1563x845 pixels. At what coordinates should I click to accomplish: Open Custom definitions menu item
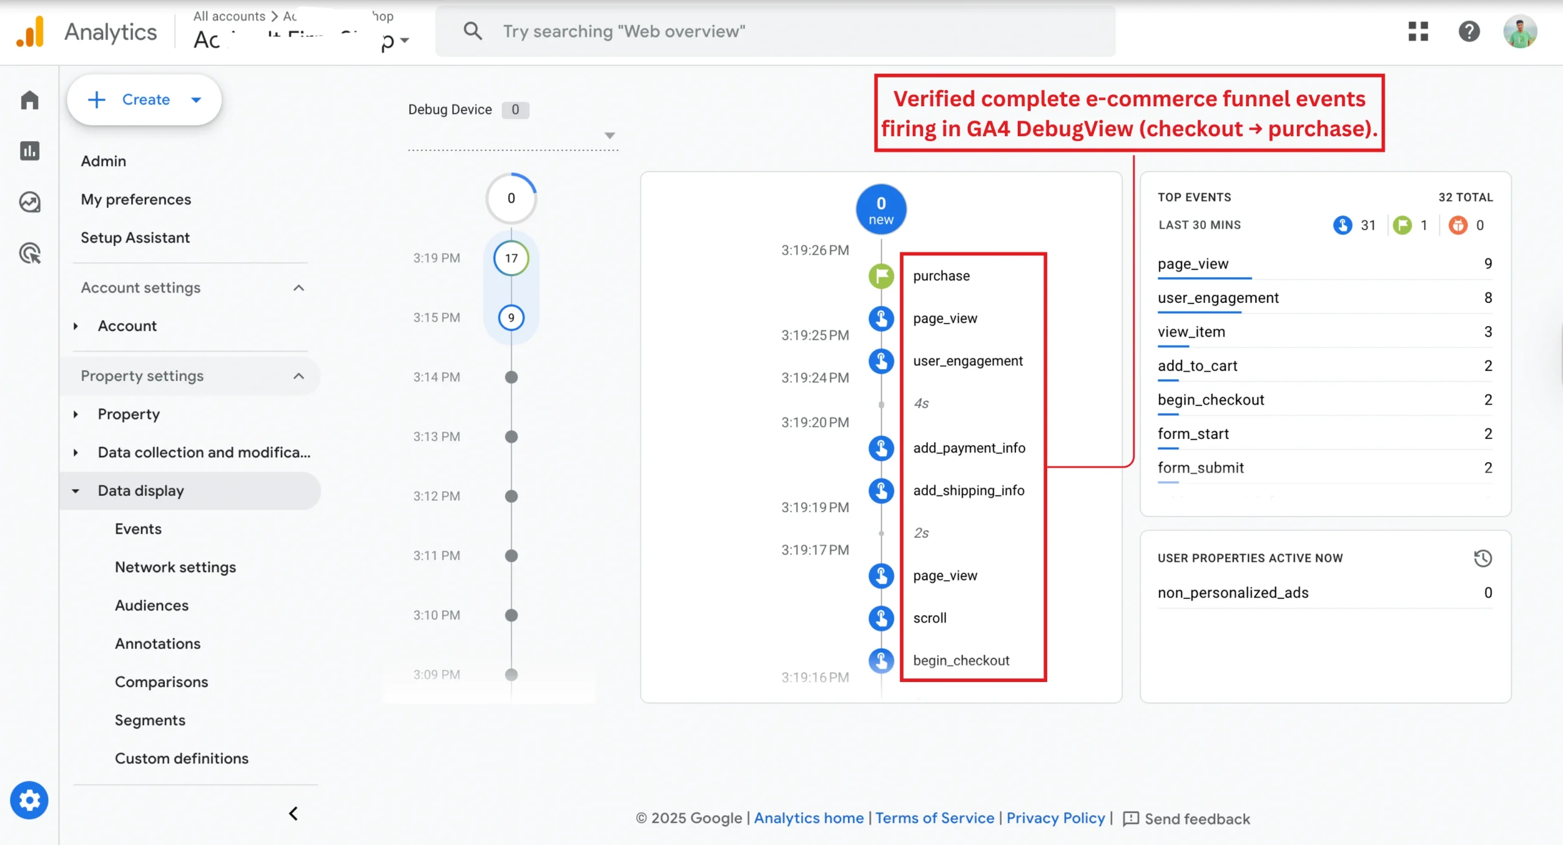[x=181, y=758]
